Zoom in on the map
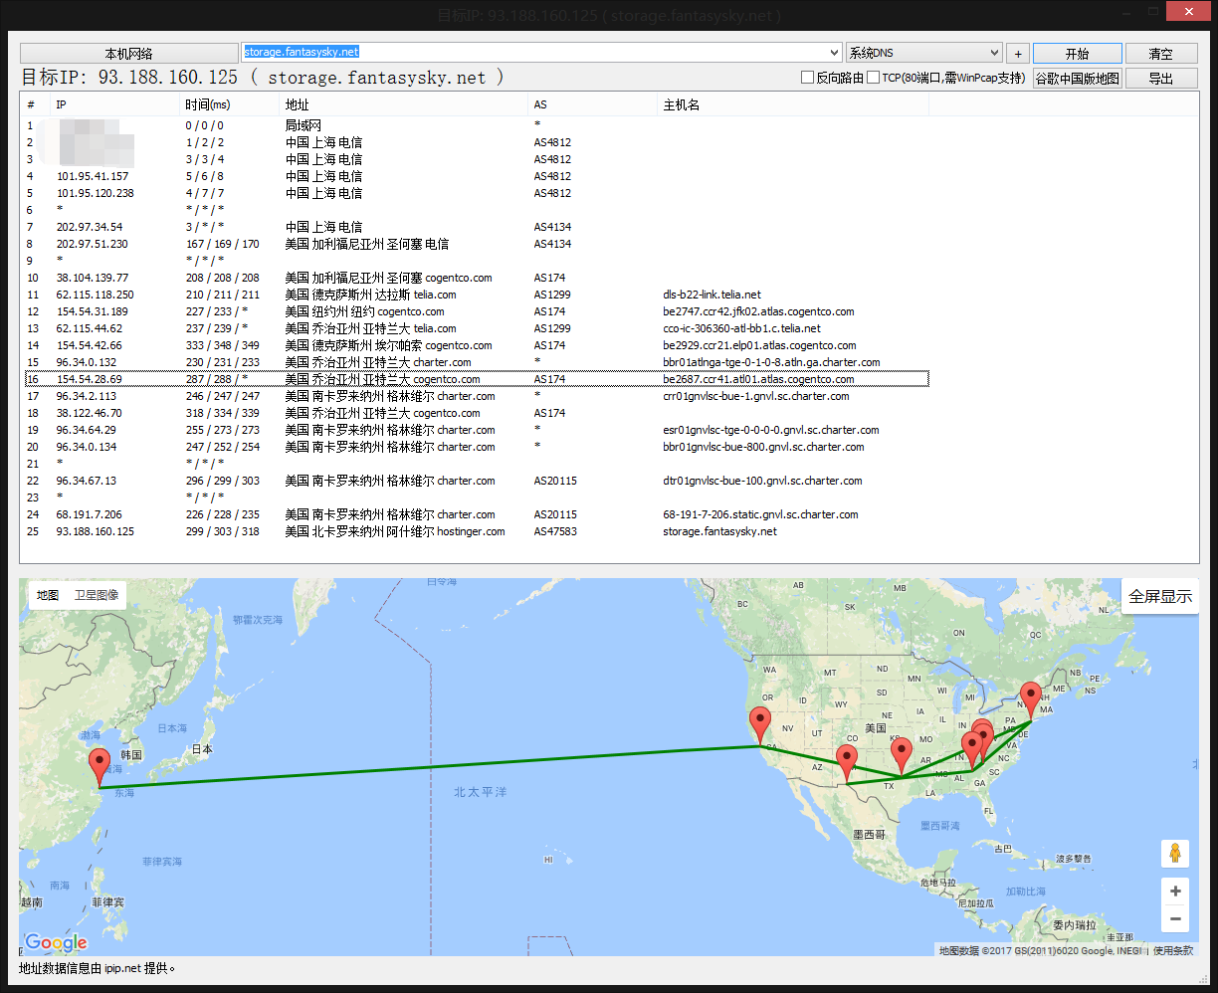The height and width of the screenshot is (993, 1218). tap(1175, 892)
